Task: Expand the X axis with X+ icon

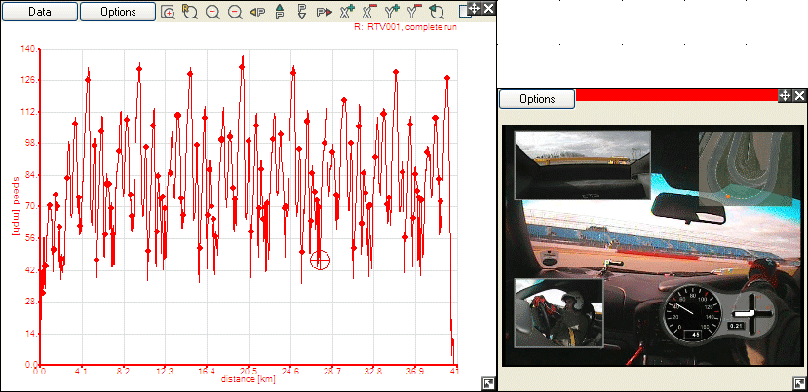Action: click(348, 13)
